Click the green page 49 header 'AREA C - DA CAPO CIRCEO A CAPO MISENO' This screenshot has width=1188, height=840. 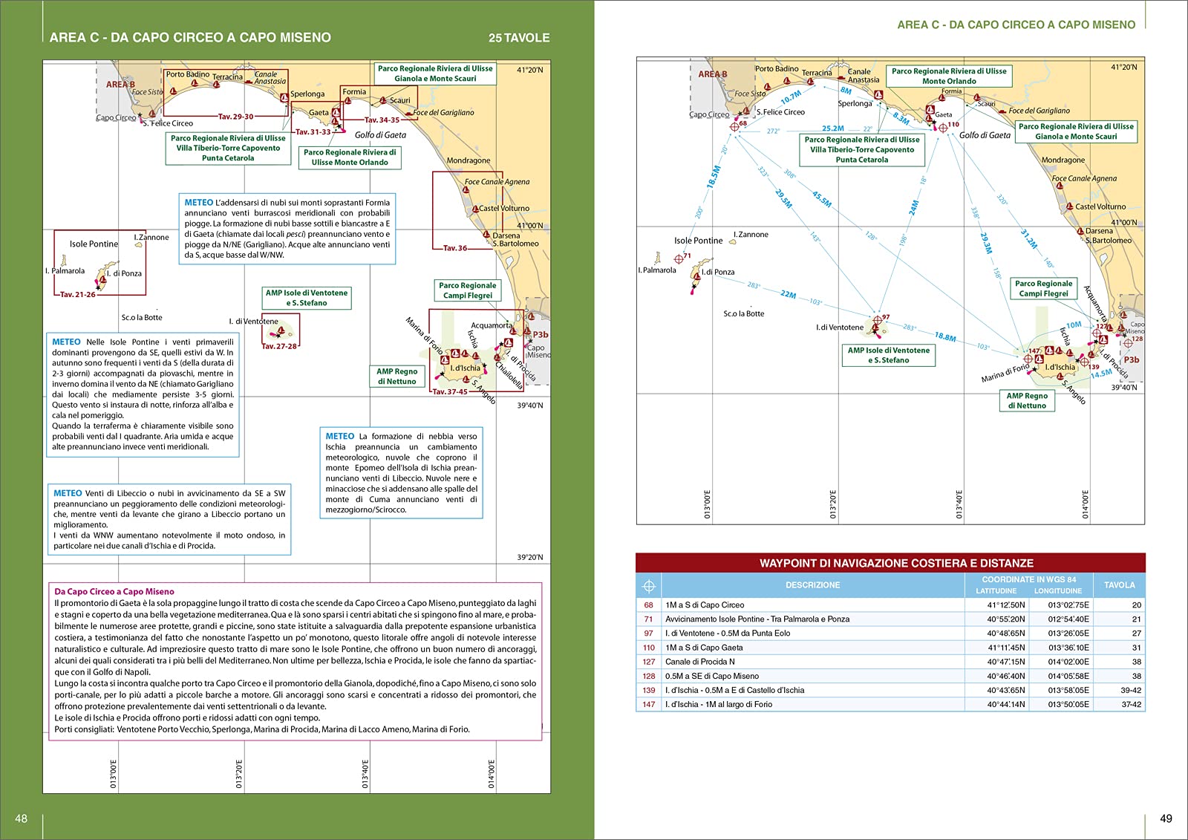(x=1016, y=25)
